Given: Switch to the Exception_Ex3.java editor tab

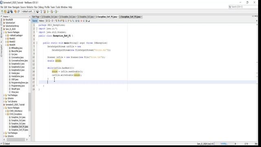Looking at the screenshot, I should [x=86, y=17].
